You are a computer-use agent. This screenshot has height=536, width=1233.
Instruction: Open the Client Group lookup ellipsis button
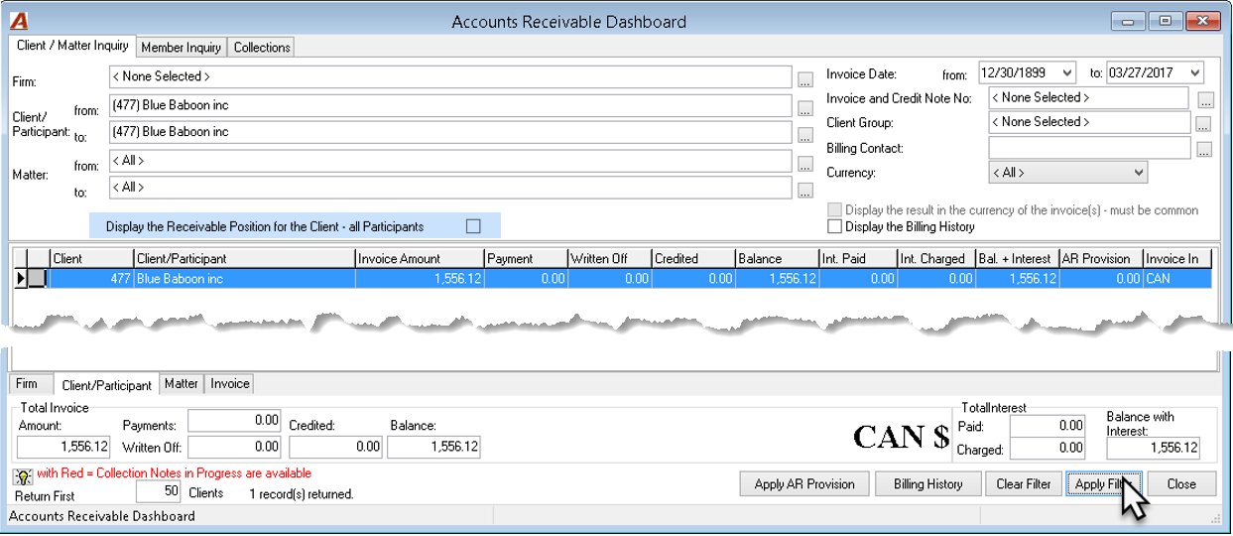click(1203, 125)
